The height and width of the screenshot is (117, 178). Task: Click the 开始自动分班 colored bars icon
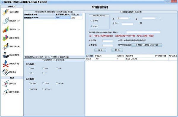(5, 38)
